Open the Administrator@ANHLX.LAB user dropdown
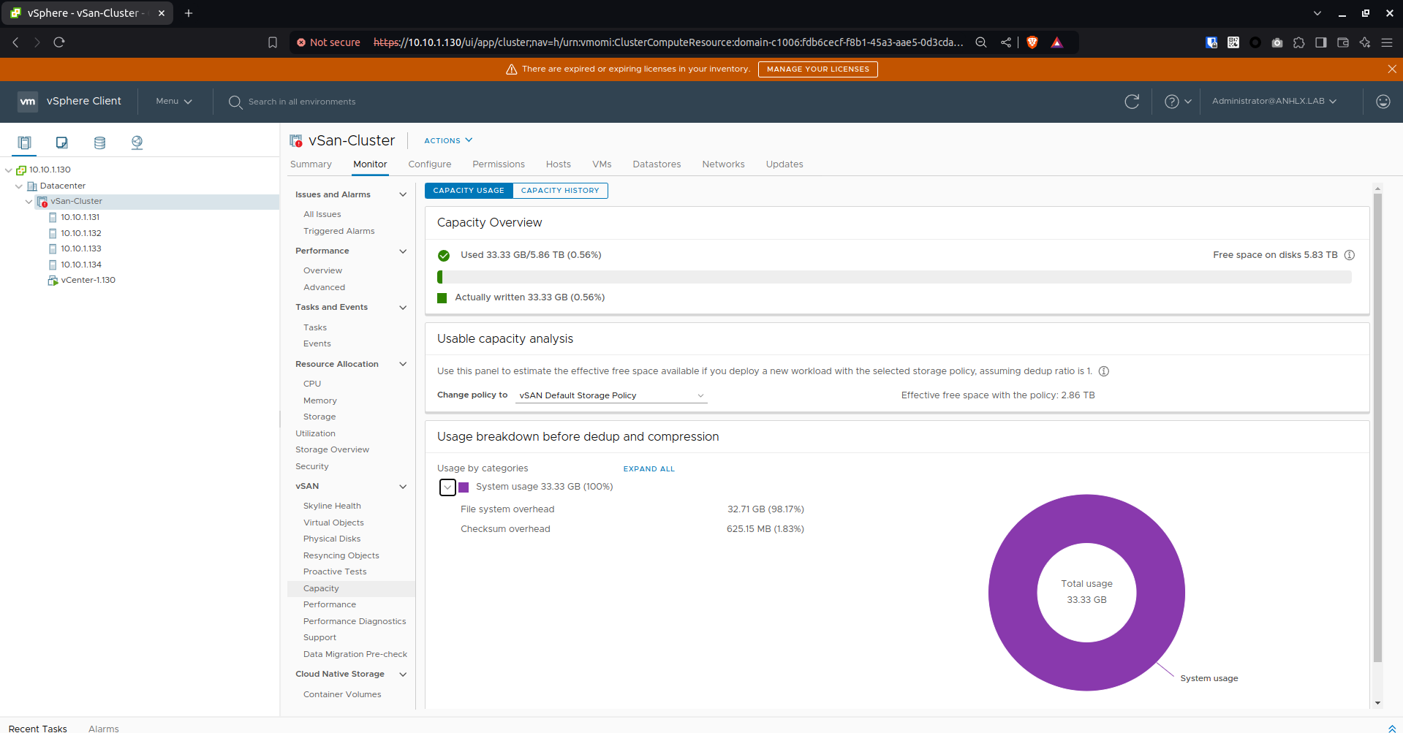 click(x=1274, y=102)
